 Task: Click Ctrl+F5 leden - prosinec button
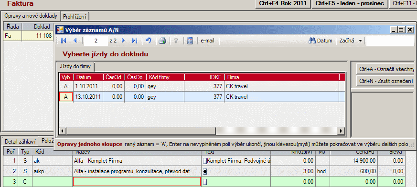350,4
